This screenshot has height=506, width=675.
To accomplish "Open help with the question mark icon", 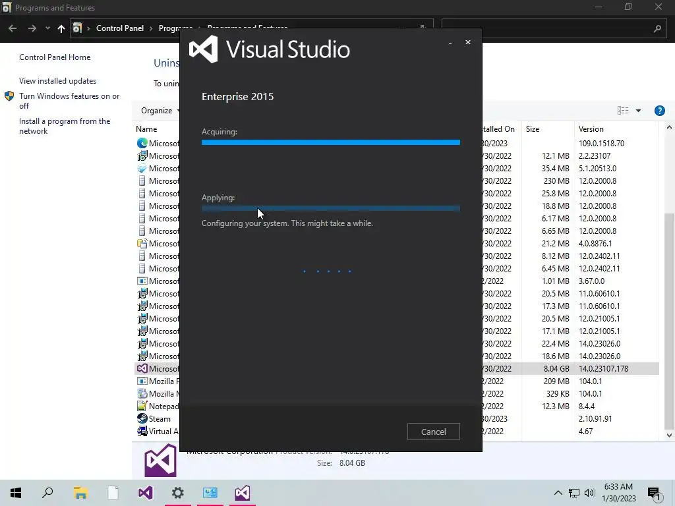I will click(x=659, y=111).
